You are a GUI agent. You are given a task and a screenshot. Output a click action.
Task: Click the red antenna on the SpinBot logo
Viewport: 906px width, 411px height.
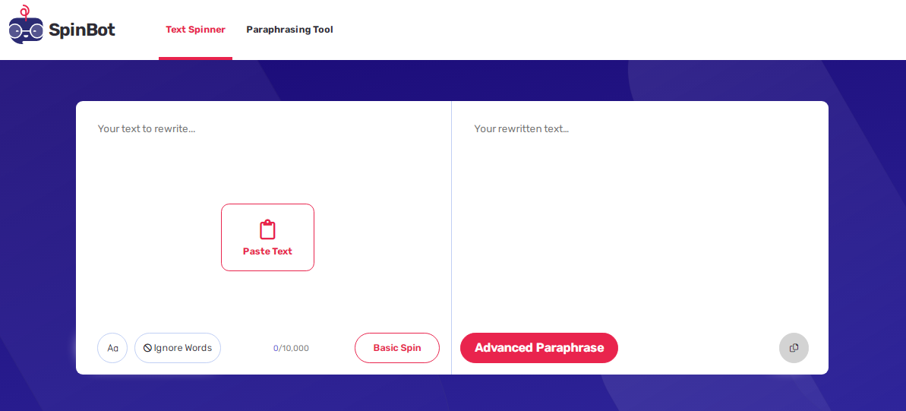[x=24, y=11]
